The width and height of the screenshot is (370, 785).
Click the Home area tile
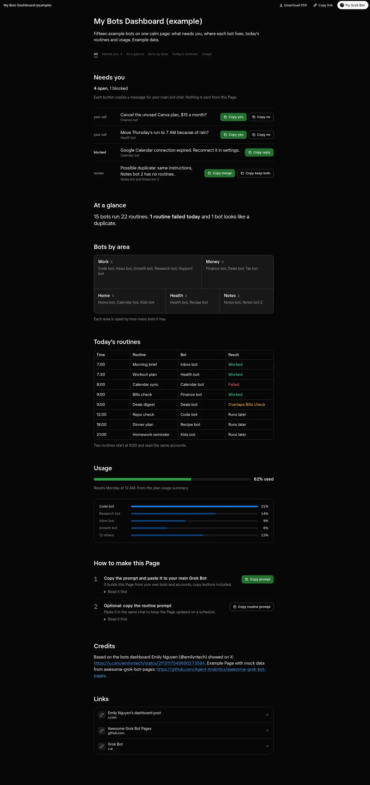point(129,301)
